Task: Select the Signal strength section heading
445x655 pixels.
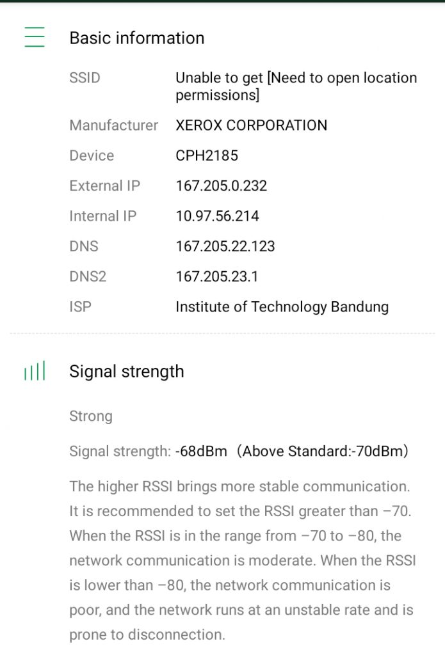Action: [126, 372]
